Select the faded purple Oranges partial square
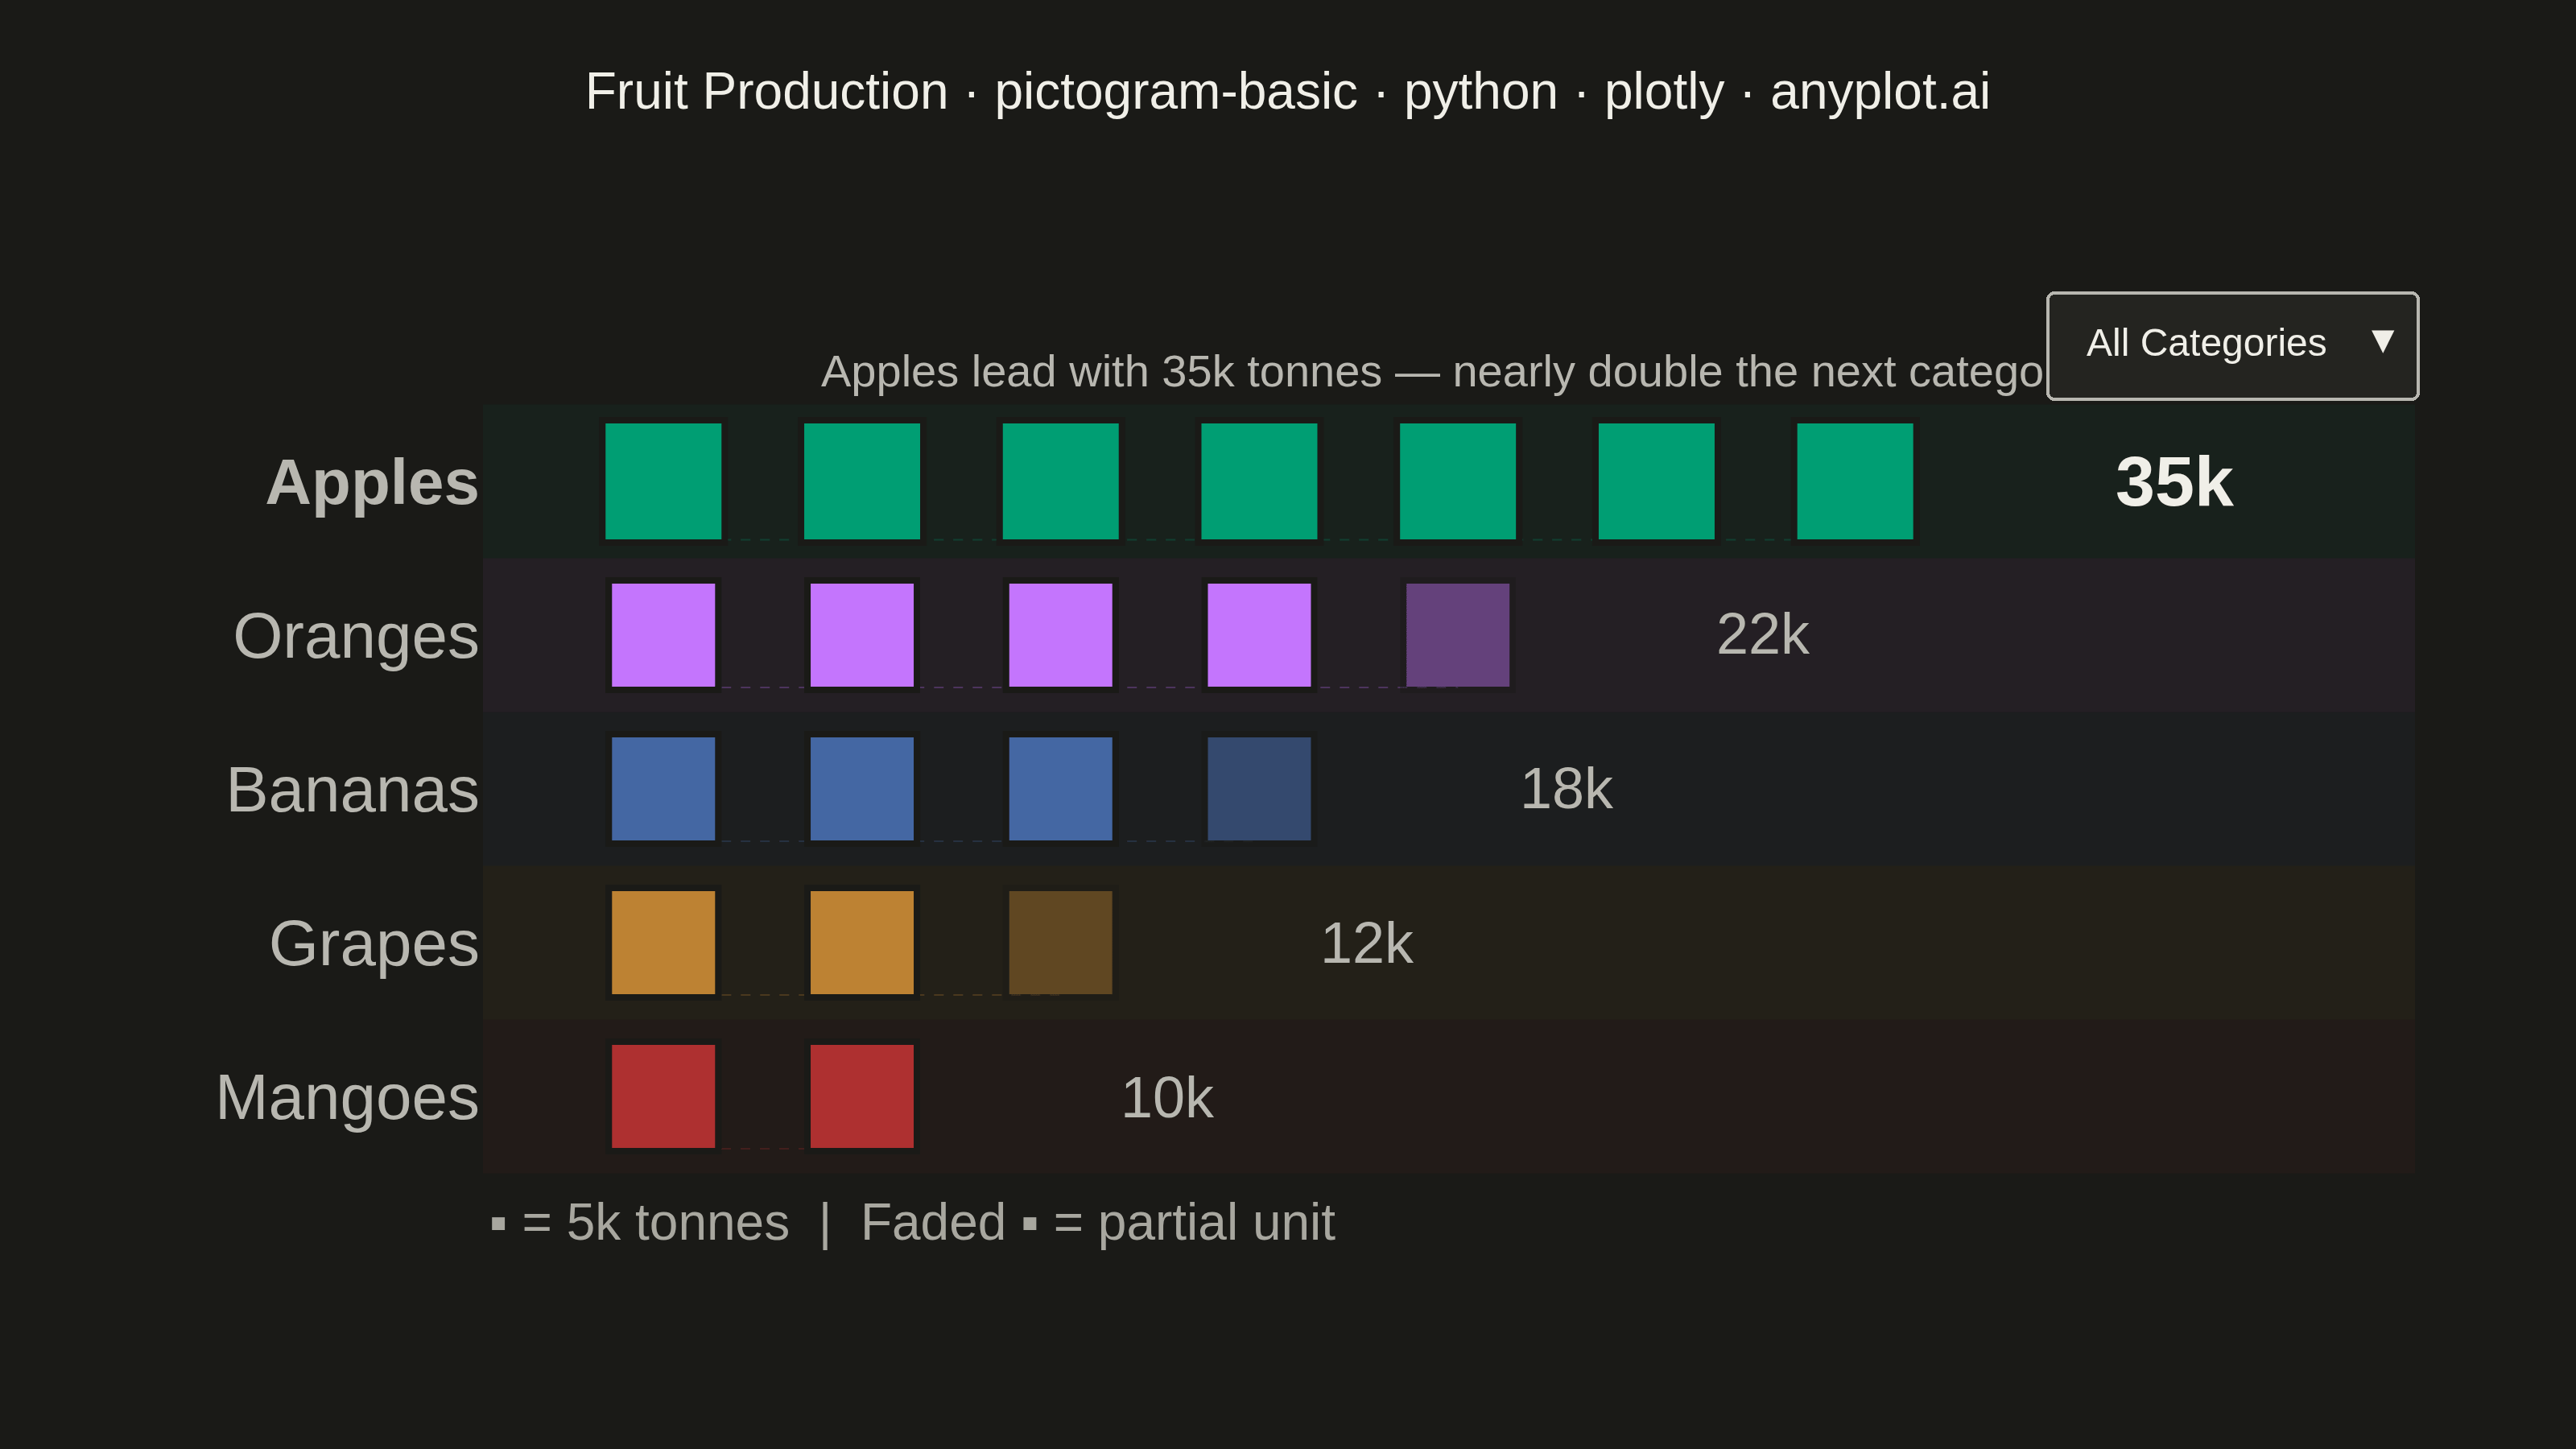2576x1449 pixels. pos(1458,635)
